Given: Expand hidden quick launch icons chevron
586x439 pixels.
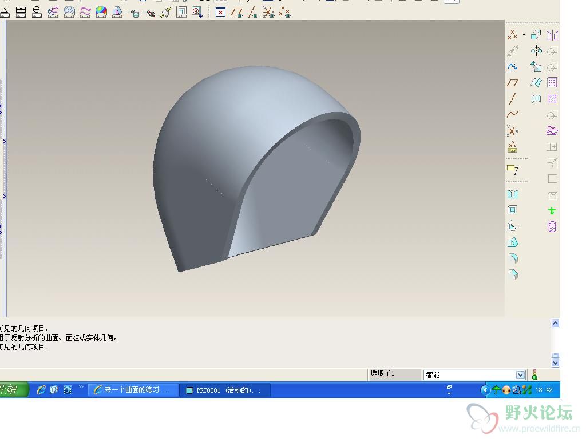Looking at the screenshot, I should pos(81,387).
